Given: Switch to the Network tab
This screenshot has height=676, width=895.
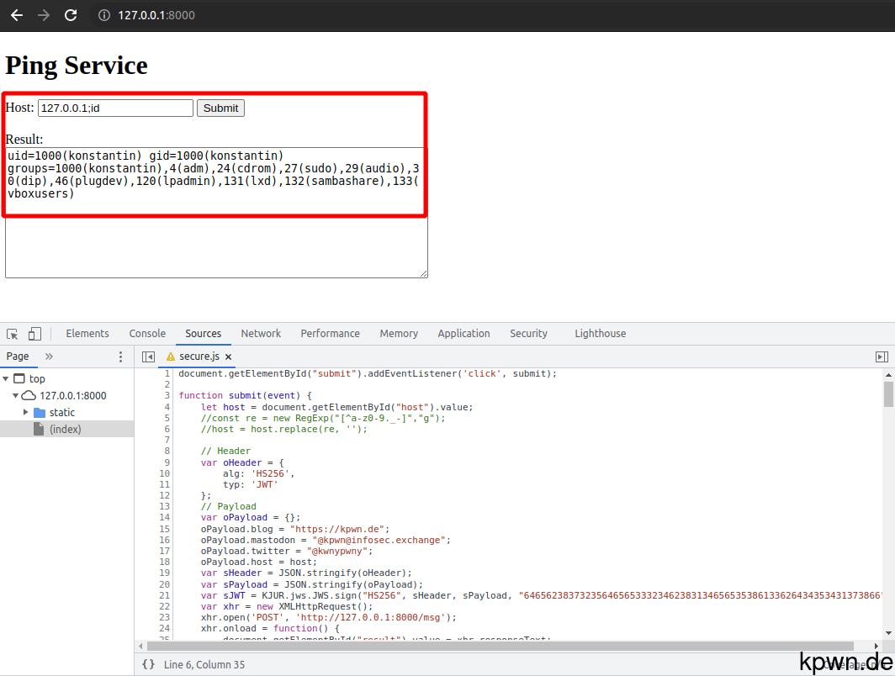Looking at the screenshot, I should coord(261,333).
